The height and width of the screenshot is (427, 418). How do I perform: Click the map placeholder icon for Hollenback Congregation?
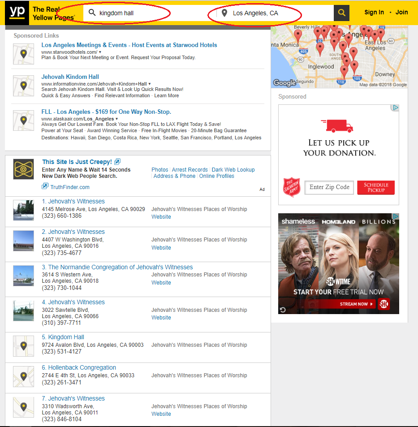point(24,377)
